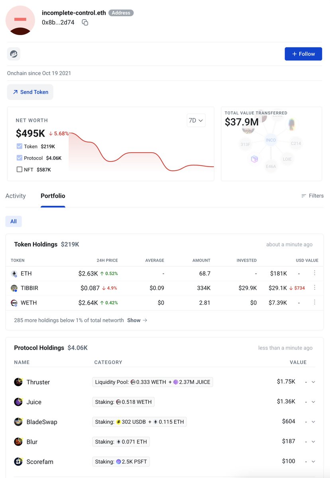Click the profile avatar image

click(x=20, y=20)
